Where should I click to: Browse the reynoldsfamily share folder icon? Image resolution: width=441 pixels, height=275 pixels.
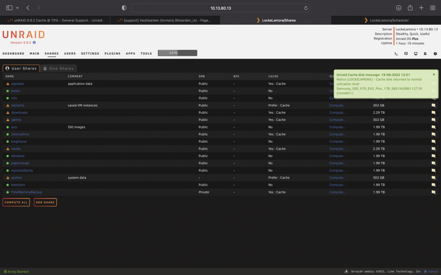pyautogui.click(x=434, y=170)
